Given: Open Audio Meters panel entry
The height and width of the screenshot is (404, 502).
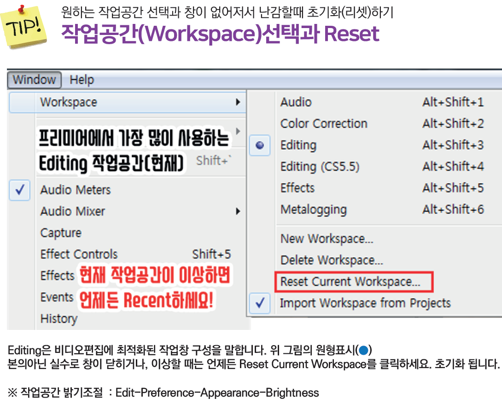Looking at the screenshot, I should pos(75,190).
